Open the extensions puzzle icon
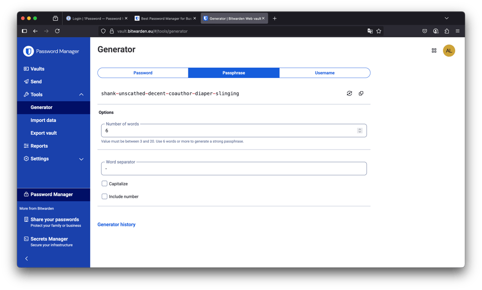 [447, 31]
